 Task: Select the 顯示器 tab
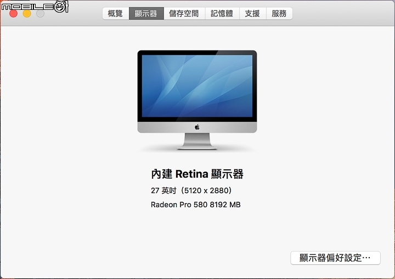[x=146, y=13]
